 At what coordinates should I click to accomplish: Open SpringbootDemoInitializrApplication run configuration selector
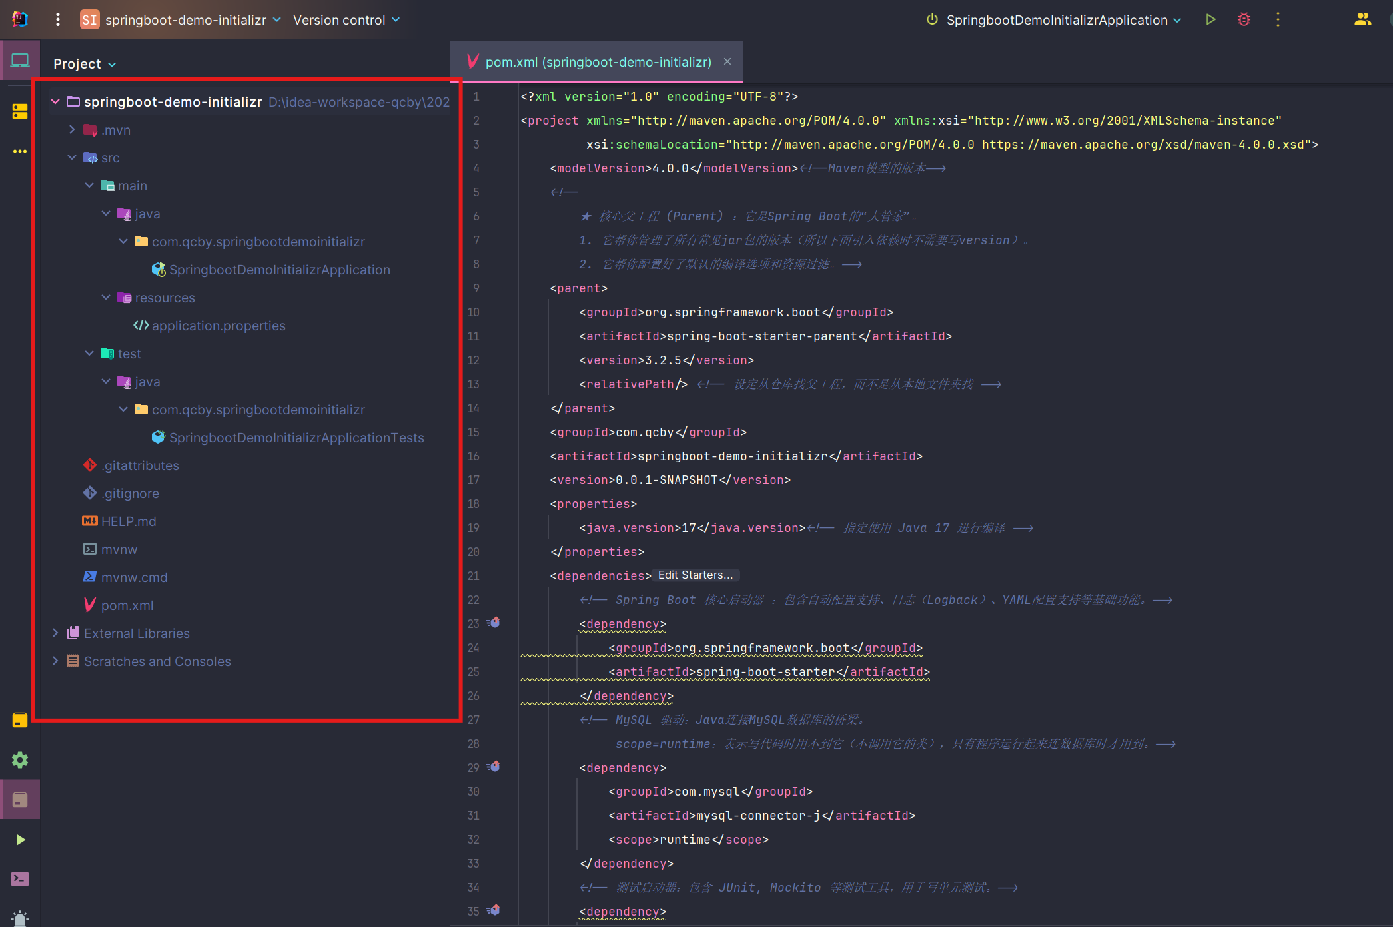pyautogui.click(x=1057, y=20)
